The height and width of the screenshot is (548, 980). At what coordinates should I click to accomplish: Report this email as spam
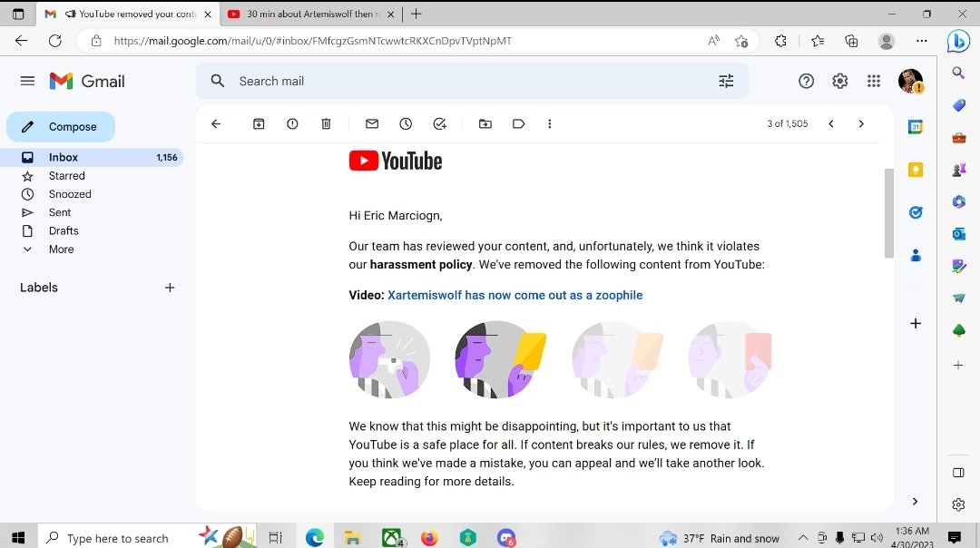[x=292, y=123]
